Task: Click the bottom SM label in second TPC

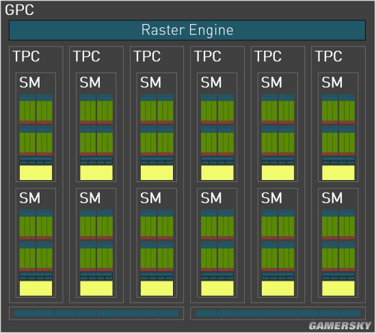Action: [x=90, y=198]
